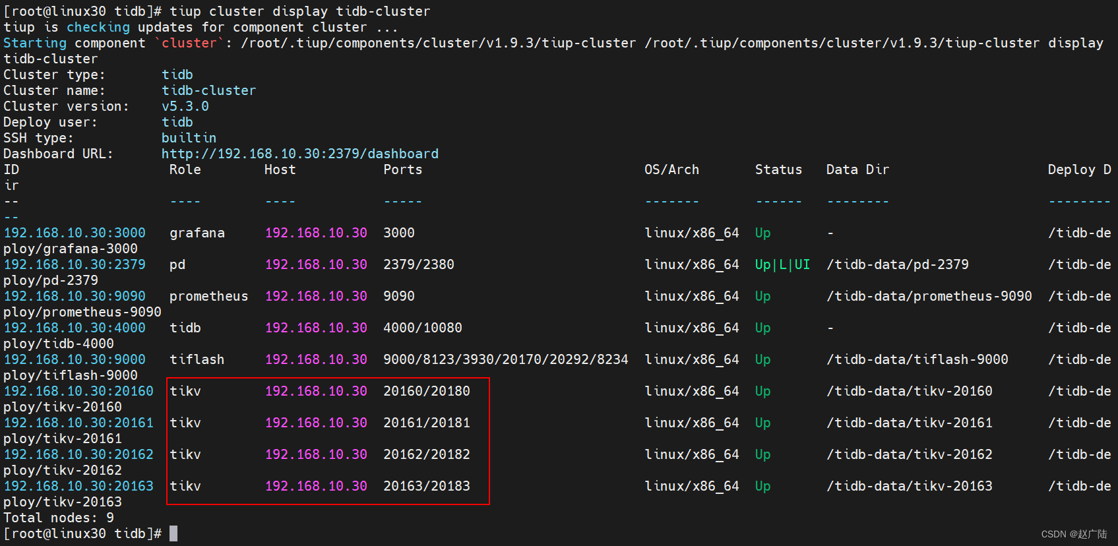The image size is (1118, 546).
Task: Click the Data Dir column header
Action: click(x=858, y=169)
